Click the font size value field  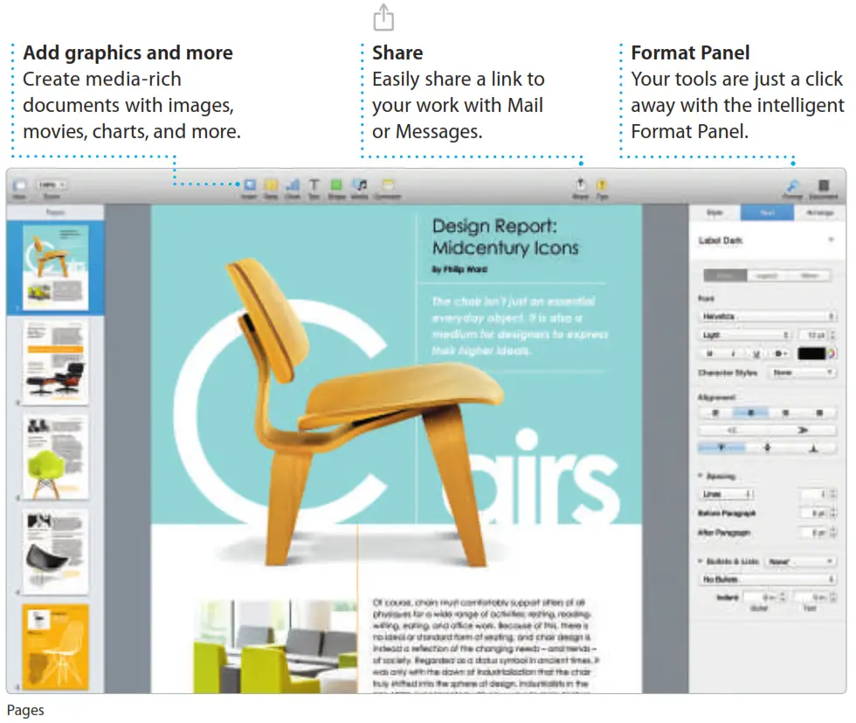pyautogui.click(x=814, y=335)
